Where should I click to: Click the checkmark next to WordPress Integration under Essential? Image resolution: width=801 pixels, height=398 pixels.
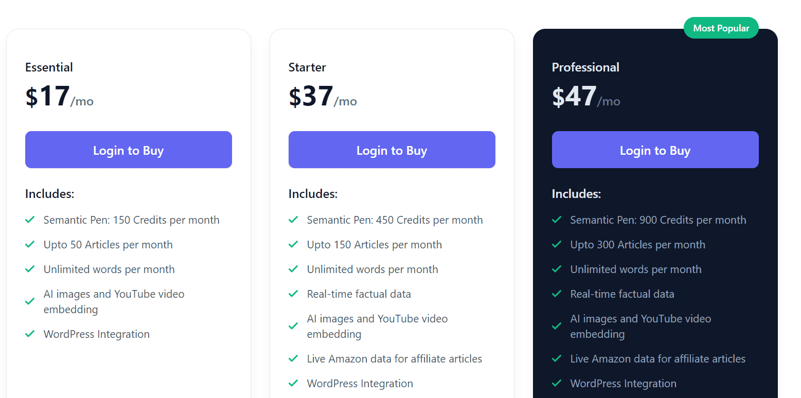[30, 334]
